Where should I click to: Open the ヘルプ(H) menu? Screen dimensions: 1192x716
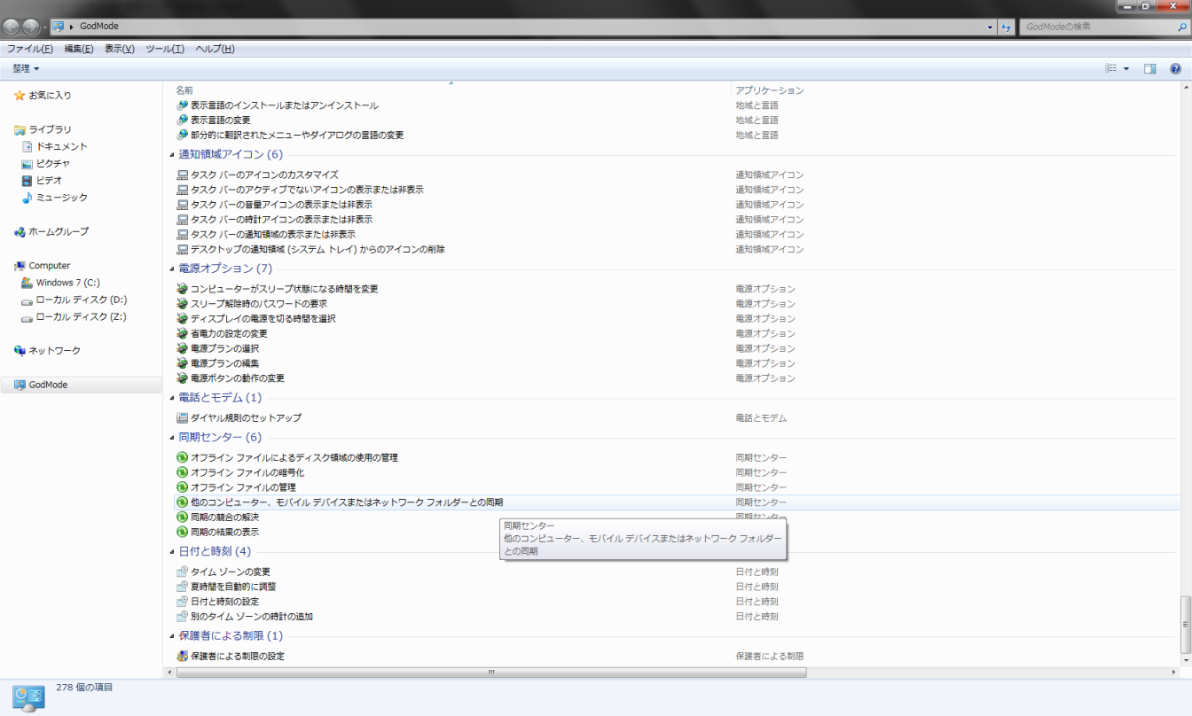(215, 49)
